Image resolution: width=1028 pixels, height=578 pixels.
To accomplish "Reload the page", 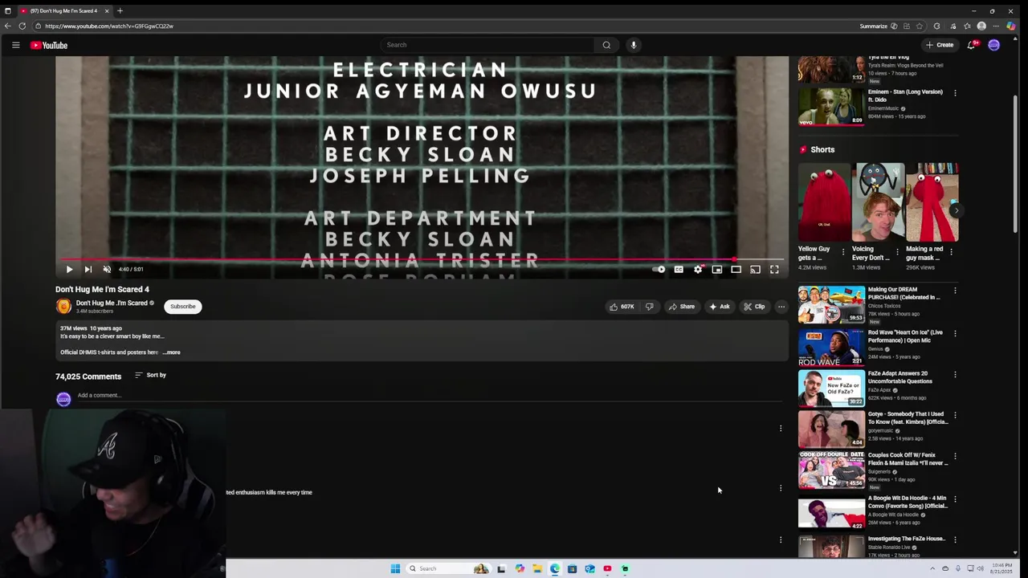I will point(22,26).
